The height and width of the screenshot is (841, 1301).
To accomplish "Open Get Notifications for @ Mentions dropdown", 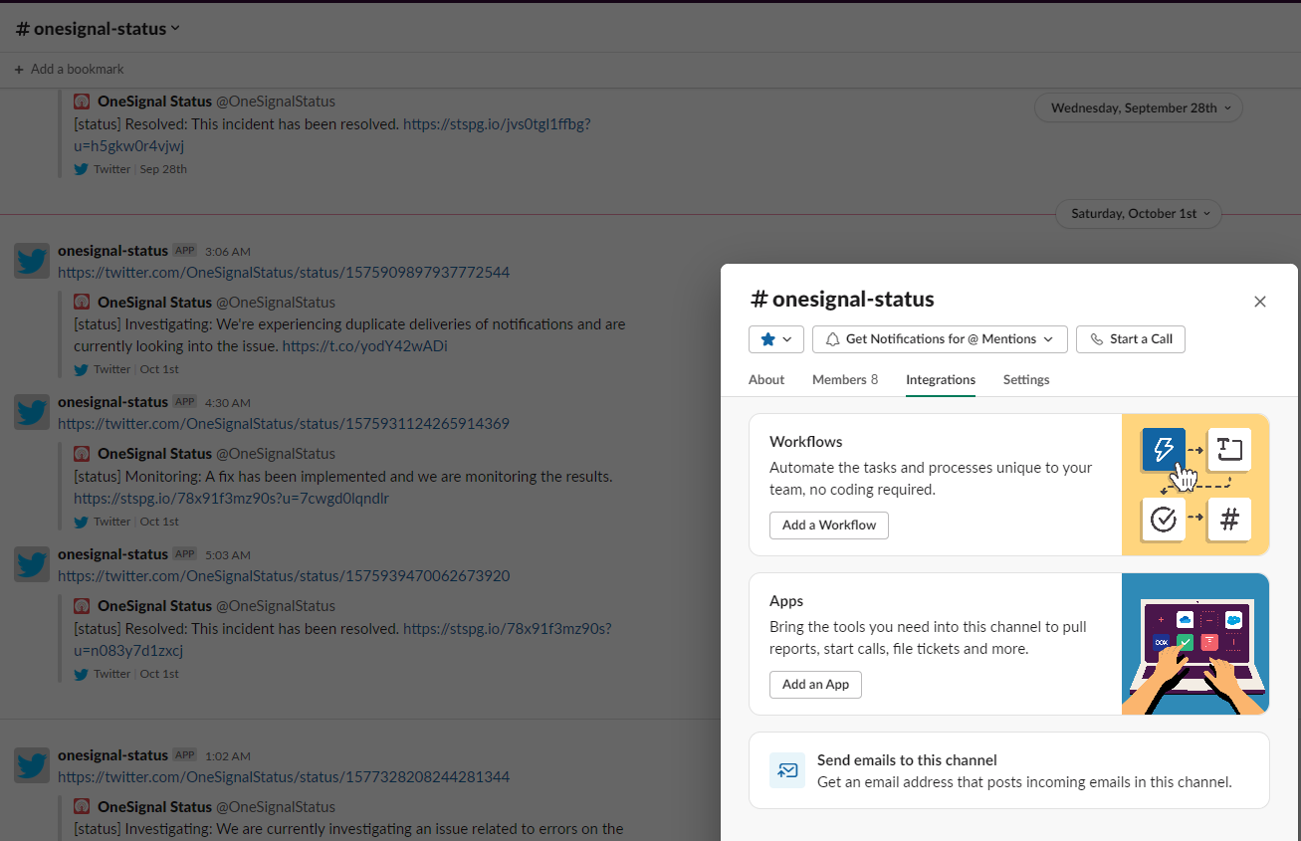I will pyautogui.click(x=940, y=339).
